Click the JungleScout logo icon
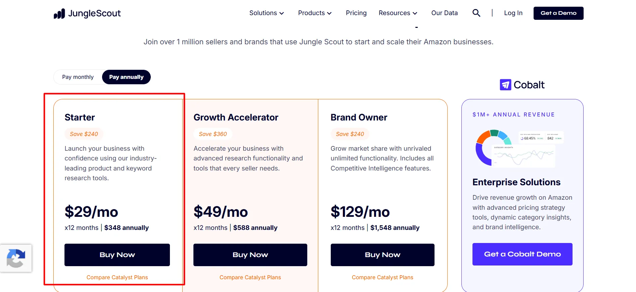This screenshot has height=292, width=636. tap(59, 14)
